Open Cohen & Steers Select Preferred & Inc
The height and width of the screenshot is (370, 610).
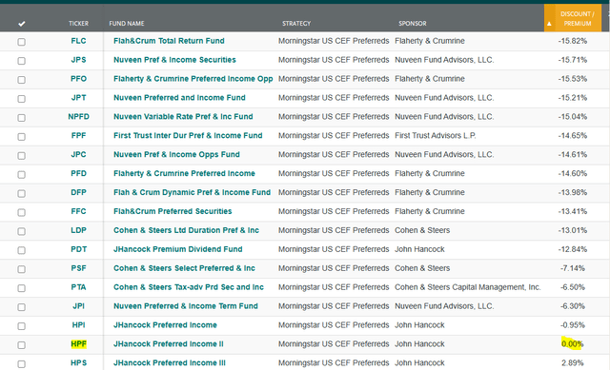pyautogui.click(x=184, y=268)
